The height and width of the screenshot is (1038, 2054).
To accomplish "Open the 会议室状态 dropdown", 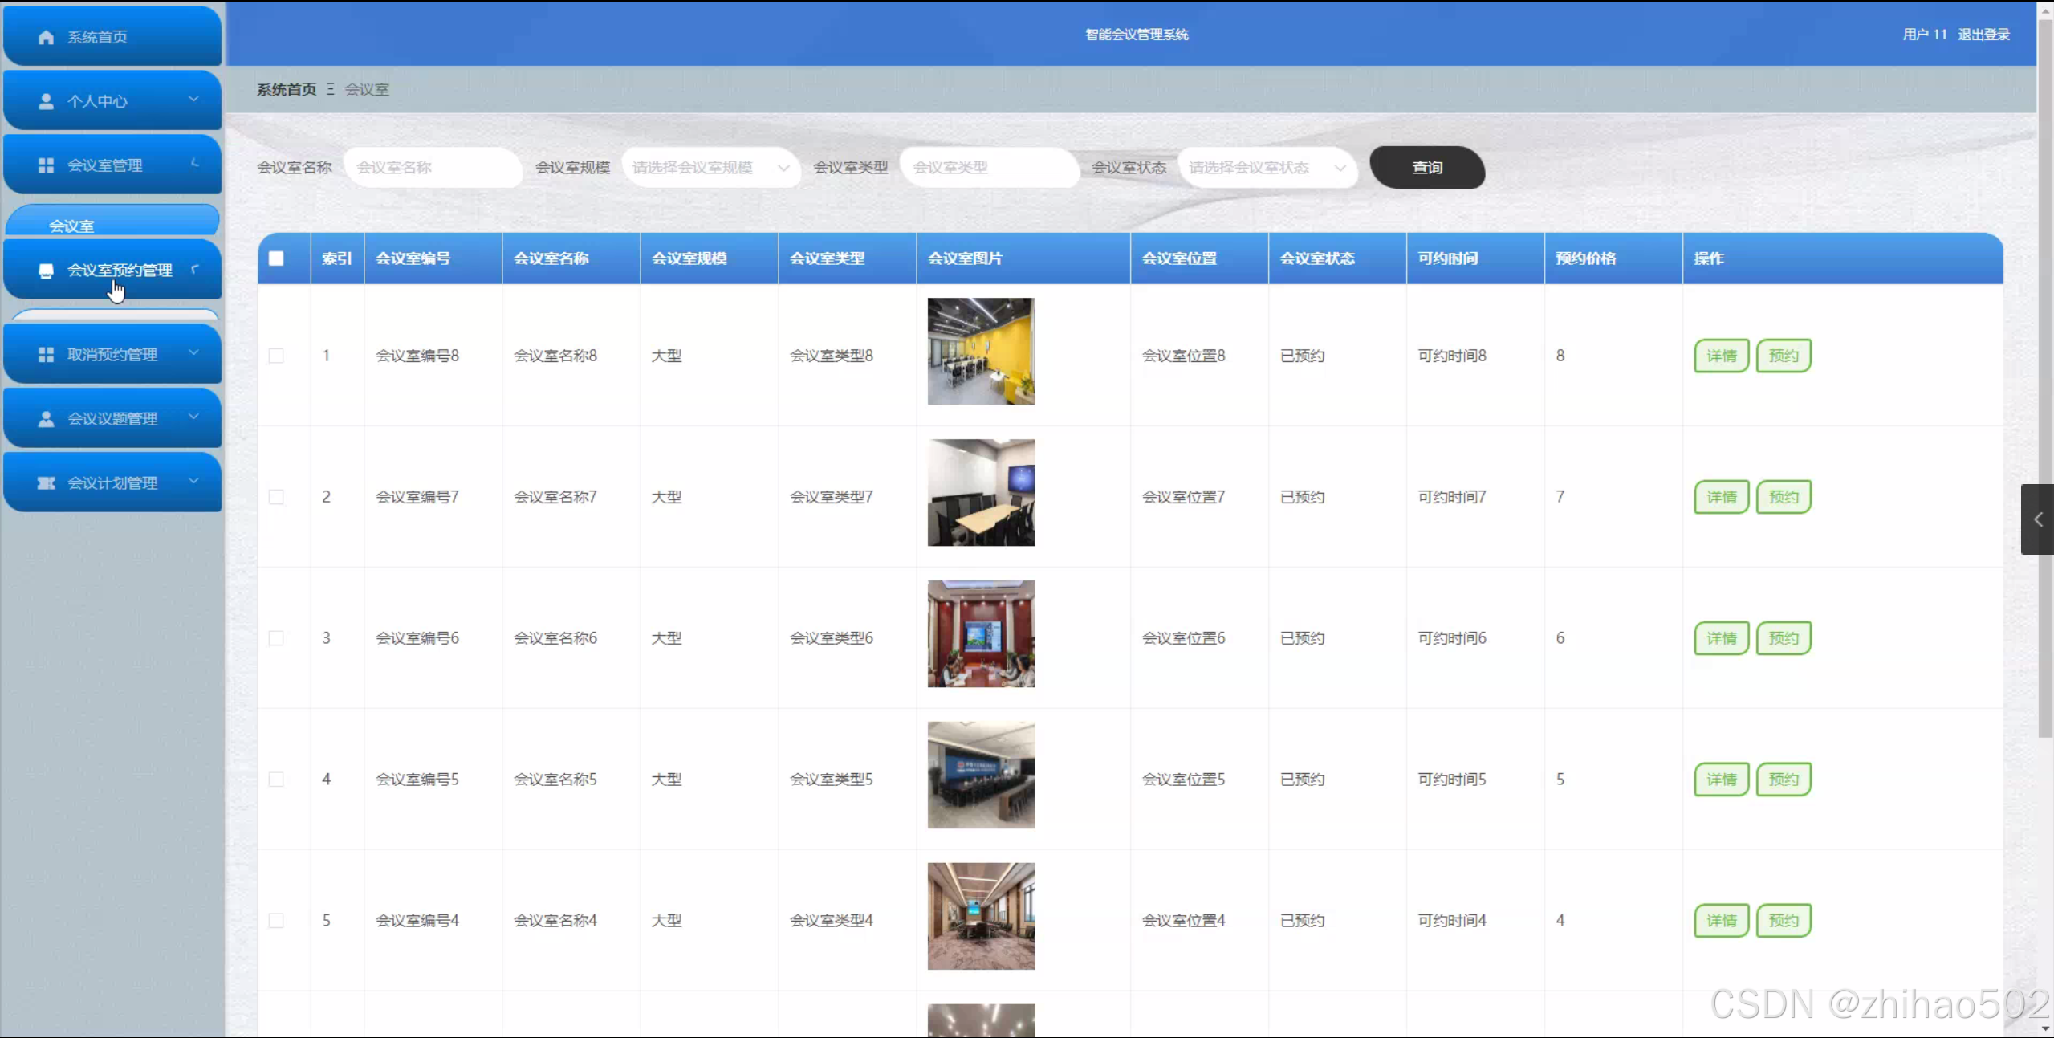I will [1267, 168].
